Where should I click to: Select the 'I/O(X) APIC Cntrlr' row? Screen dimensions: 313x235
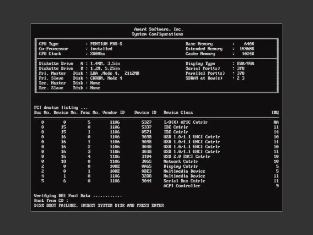coord(156,122)
